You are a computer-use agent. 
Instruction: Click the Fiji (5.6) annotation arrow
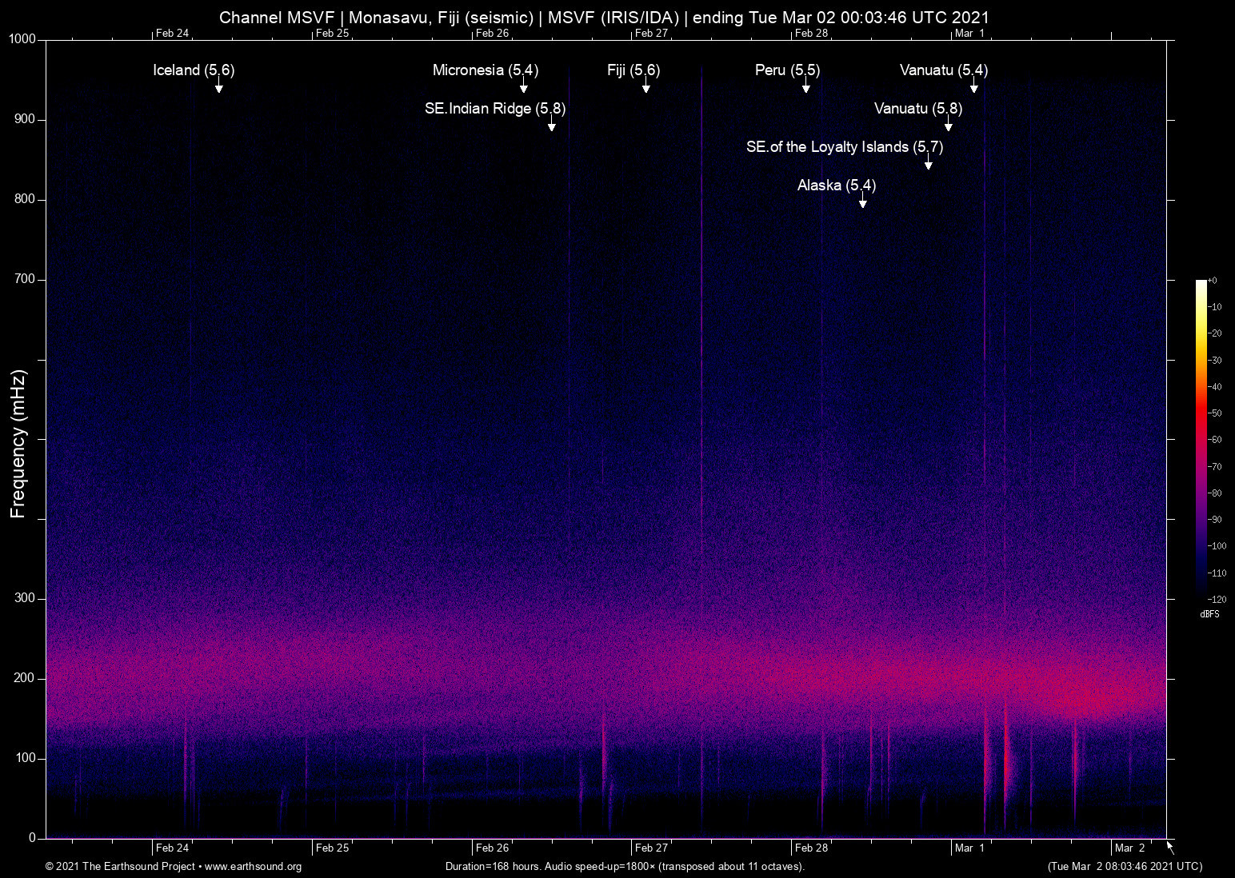(646, 88)
